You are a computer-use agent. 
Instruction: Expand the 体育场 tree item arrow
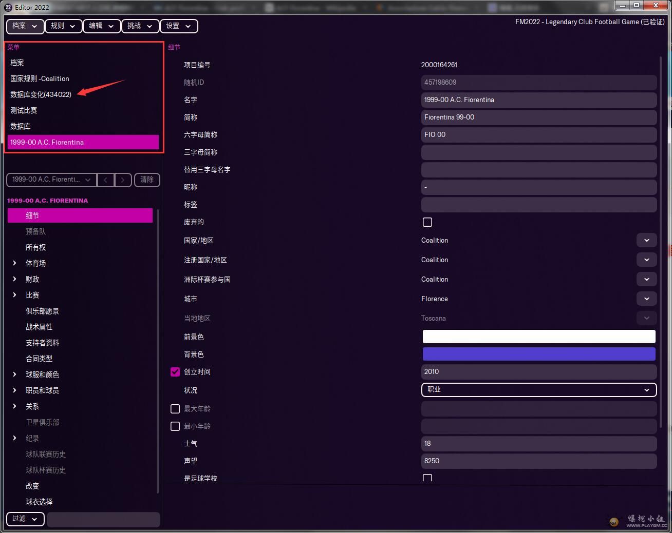tap(14, 263)
